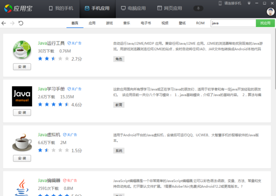Click the Java运行工具 description text

[188, 46]
